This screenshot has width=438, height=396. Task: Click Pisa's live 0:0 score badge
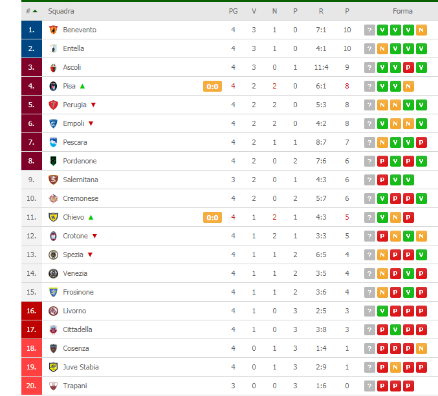(x=212, y=87)
